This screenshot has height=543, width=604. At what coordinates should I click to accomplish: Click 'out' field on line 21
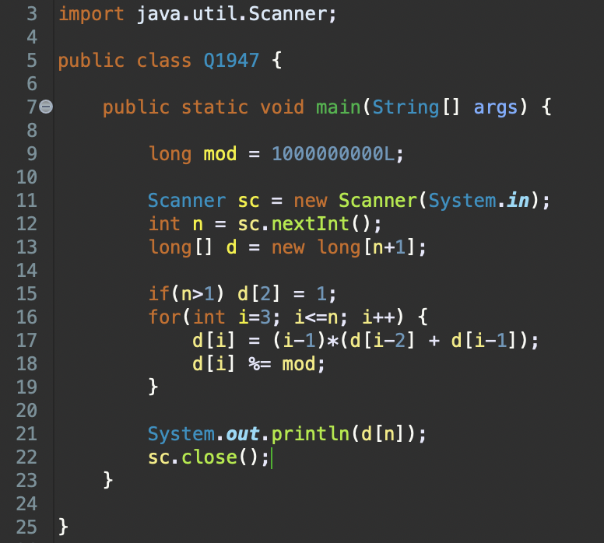[243, 434]
